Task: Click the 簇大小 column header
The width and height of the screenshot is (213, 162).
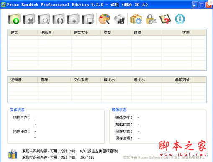Action: point(116,80)
